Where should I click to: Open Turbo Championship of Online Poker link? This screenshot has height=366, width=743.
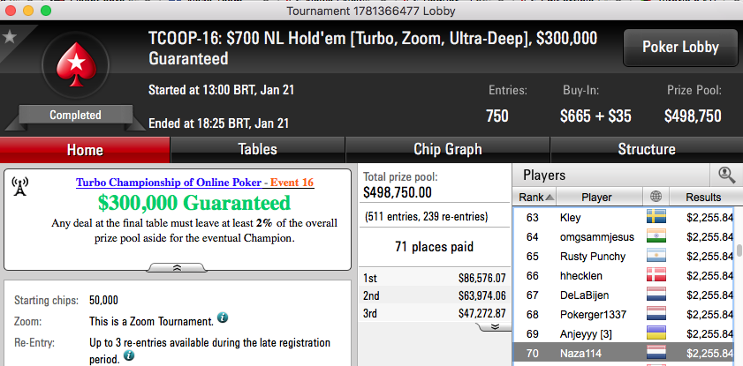point(168,183)
